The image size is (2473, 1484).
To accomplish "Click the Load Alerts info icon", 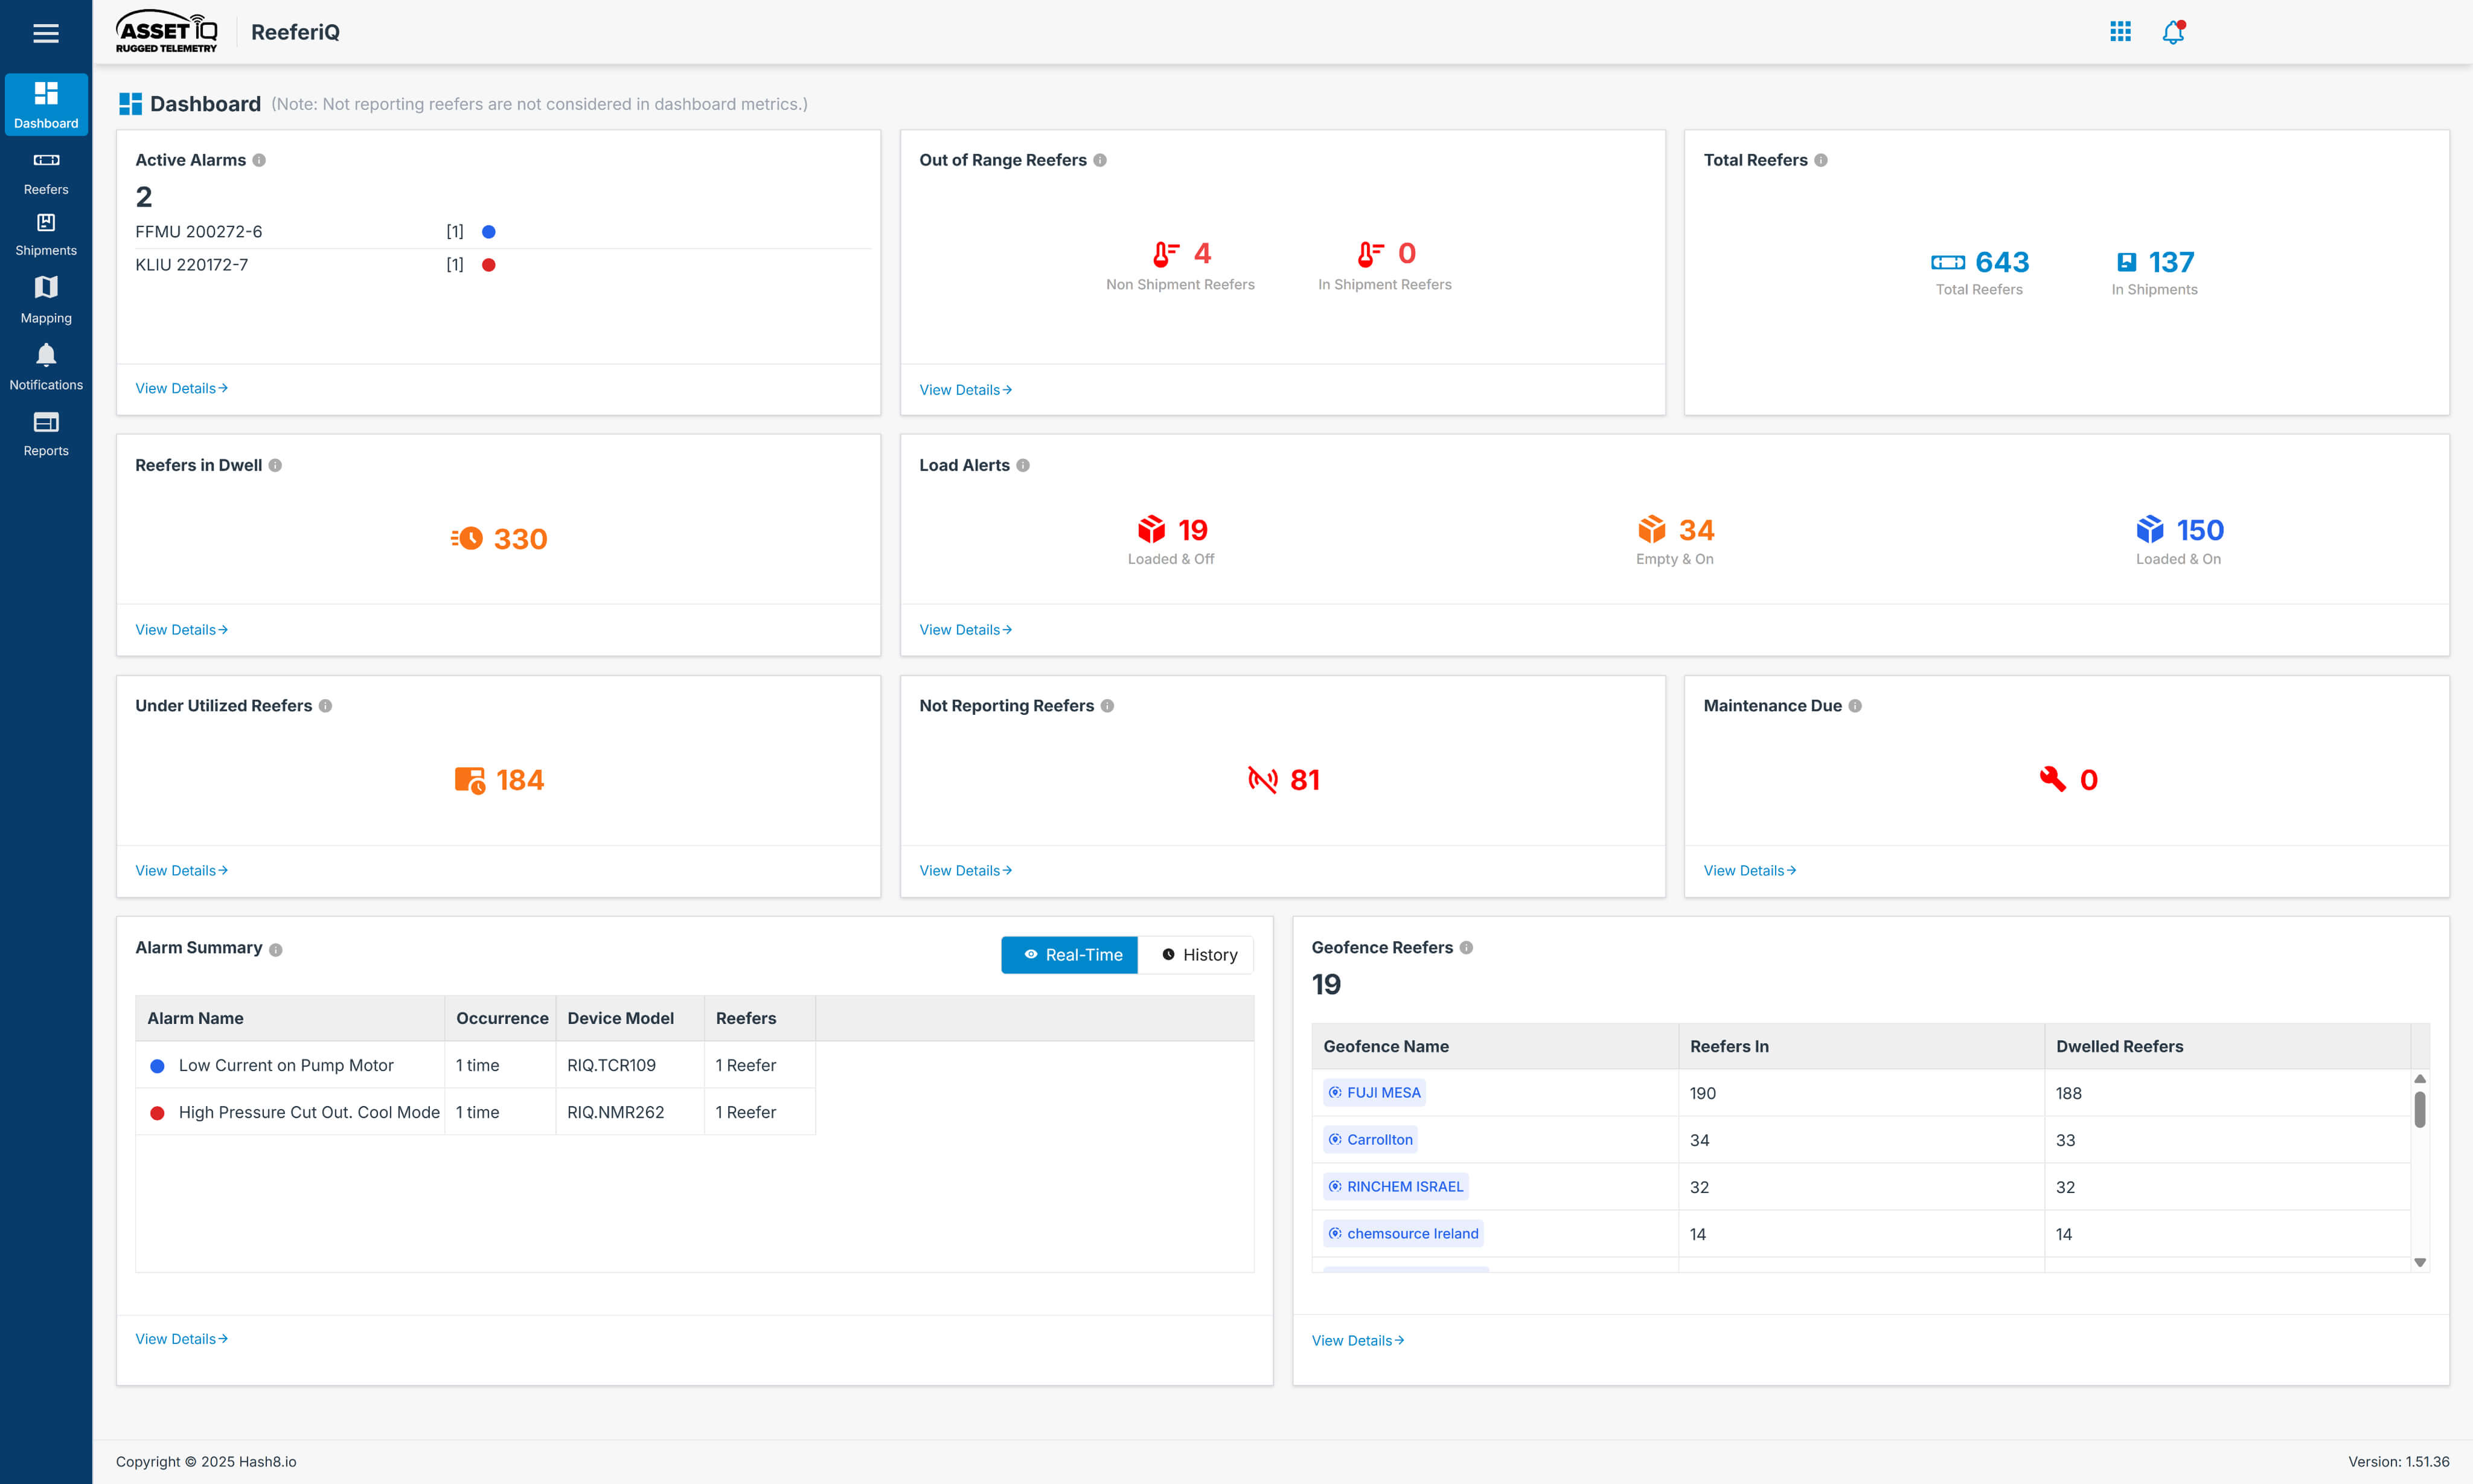I will (1023, 465).
